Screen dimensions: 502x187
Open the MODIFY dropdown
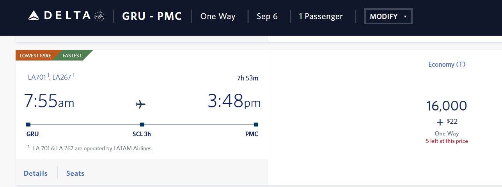[x=388, y=16]
